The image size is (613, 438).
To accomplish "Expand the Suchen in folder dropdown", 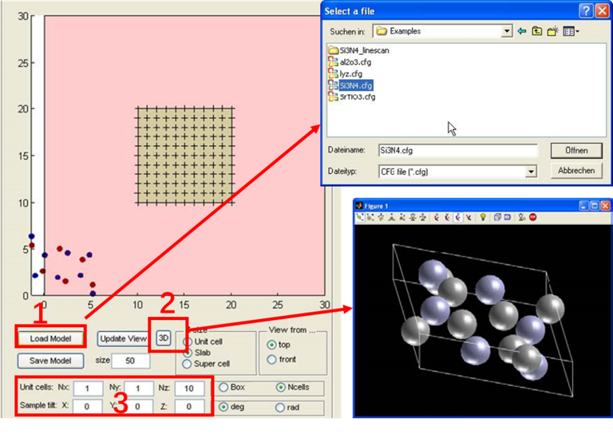I will (x=507, y=31).
